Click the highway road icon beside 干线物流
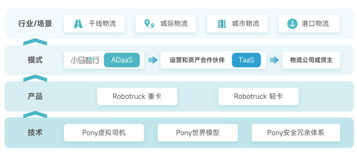This screenshot has height=154, width=357. point(78,24)
